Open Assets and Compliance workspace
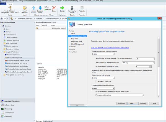Screen dimensions: 166x122 pyautogui.click(x=17, y=101)
